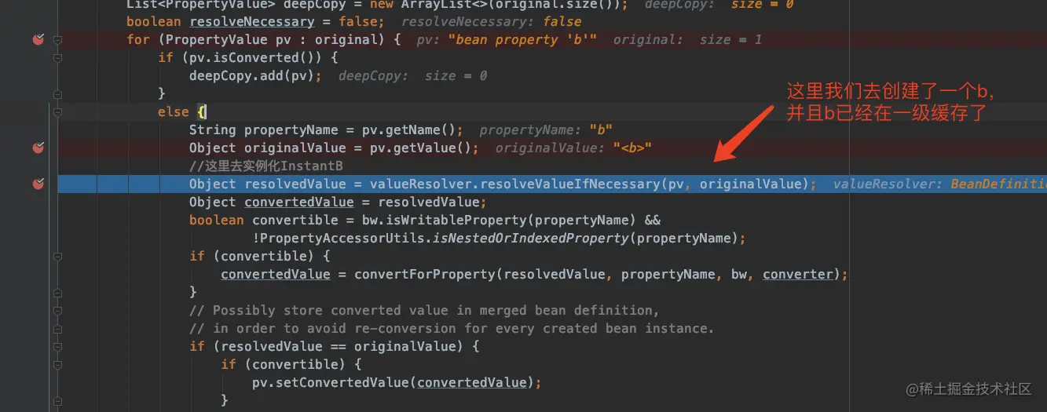Collapse the '// Possibly store converted value' comment
The width and height of the screenshot is (1047, 412).
tap(58, 310)
